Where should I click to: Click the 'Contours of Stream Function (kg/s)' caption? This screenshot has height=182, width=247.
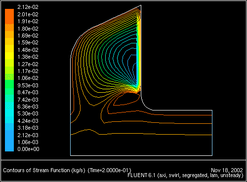[44, 170]
